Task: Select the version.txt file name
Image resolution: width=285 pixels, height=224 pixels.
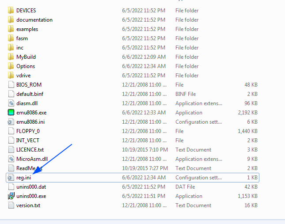Action: click(x=28, y=205)
